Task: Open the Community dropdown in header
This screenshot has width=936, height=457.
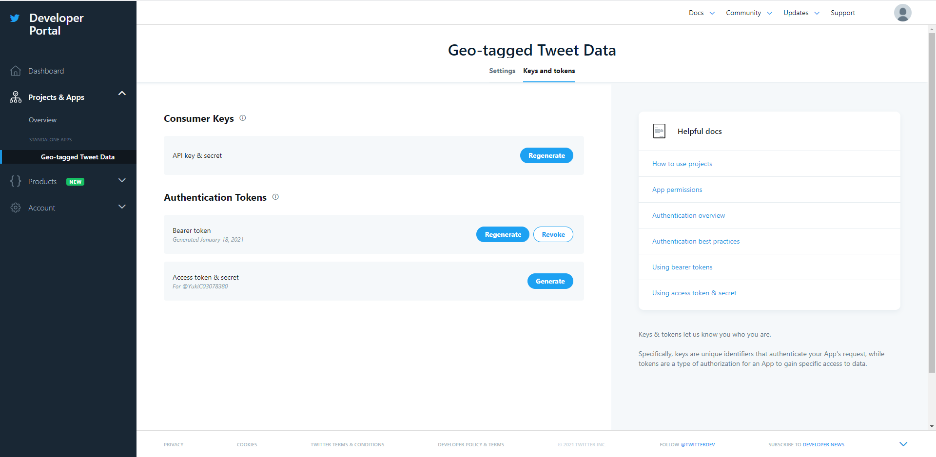Action: (748, 13)
